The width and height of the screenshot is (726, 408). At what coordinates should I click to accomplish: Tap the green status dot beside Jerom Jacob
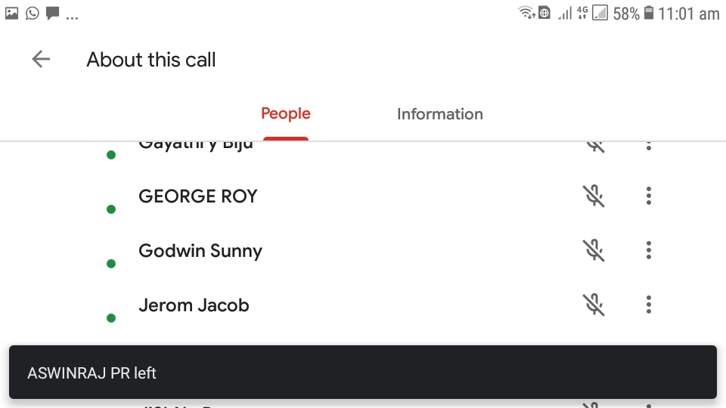pyautogui.click(x=111, y=318)
